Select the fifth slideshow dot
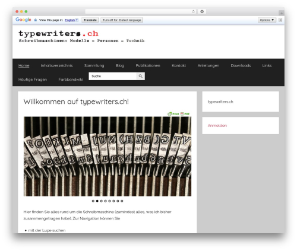Viewport: 297px width, 251px height. tap(109, 201)
